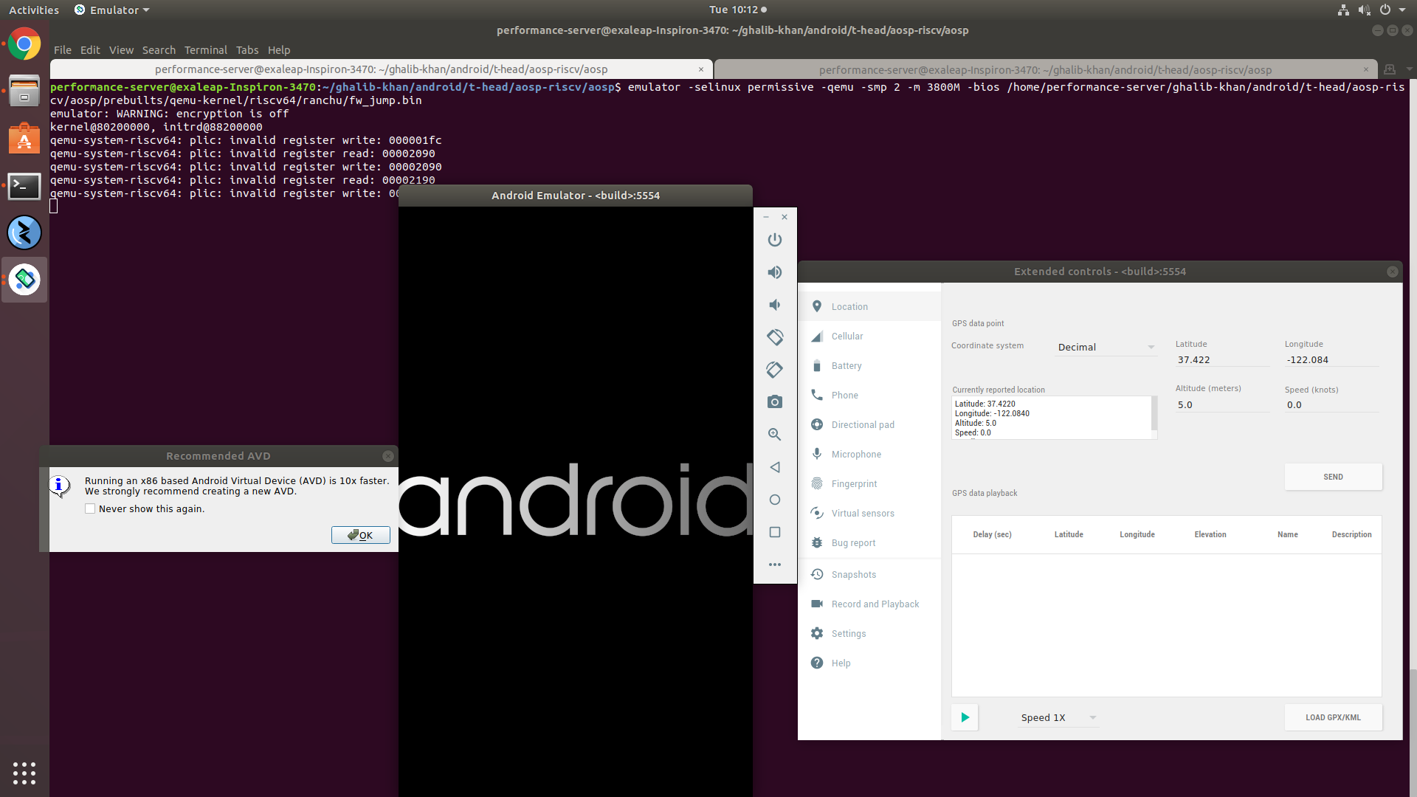Image resolution: width=1417 pixels, height=797 pixels.
Task: Open Virtual sensors controls
Action: point(861,513)
